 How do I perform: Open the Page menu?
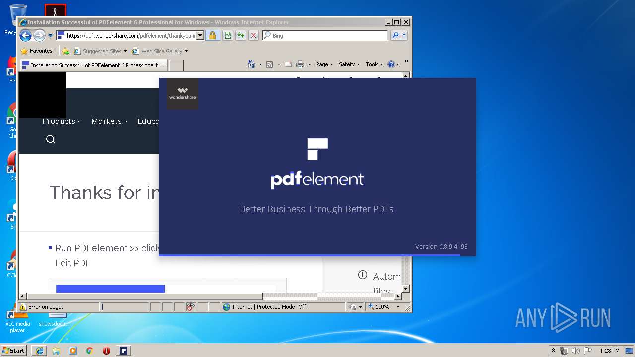tap(324, 64)
